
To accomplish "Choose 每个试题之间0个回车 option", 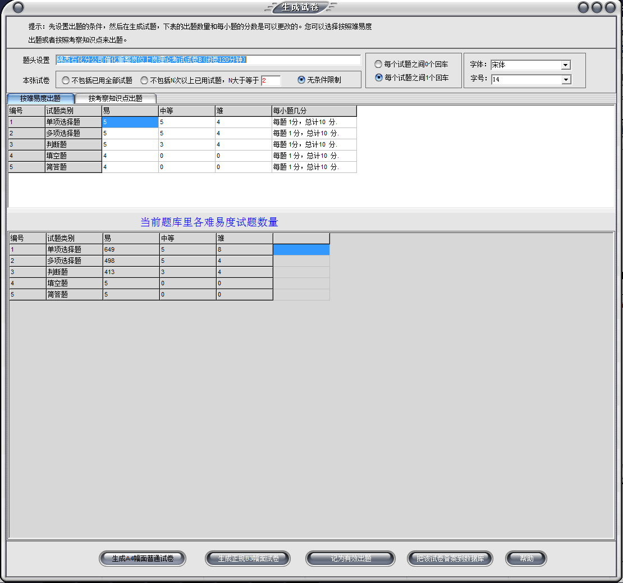I will pyautogui.click(x=378, y=65).
